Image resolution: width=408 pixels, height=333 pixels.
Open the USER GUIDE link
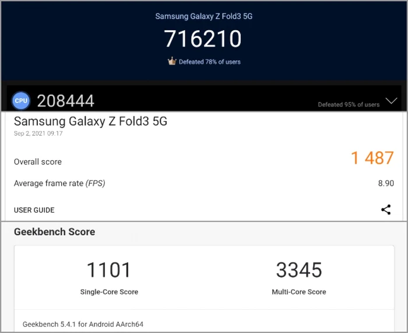click(x=34, y=210)
